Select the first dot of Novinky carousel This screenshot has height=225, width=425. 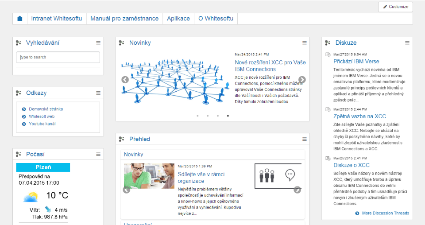click(x=197, y=116)
